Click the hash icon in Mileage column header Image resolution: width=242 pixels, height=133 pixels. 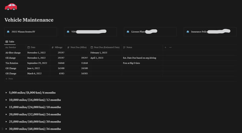pos(53,47)
